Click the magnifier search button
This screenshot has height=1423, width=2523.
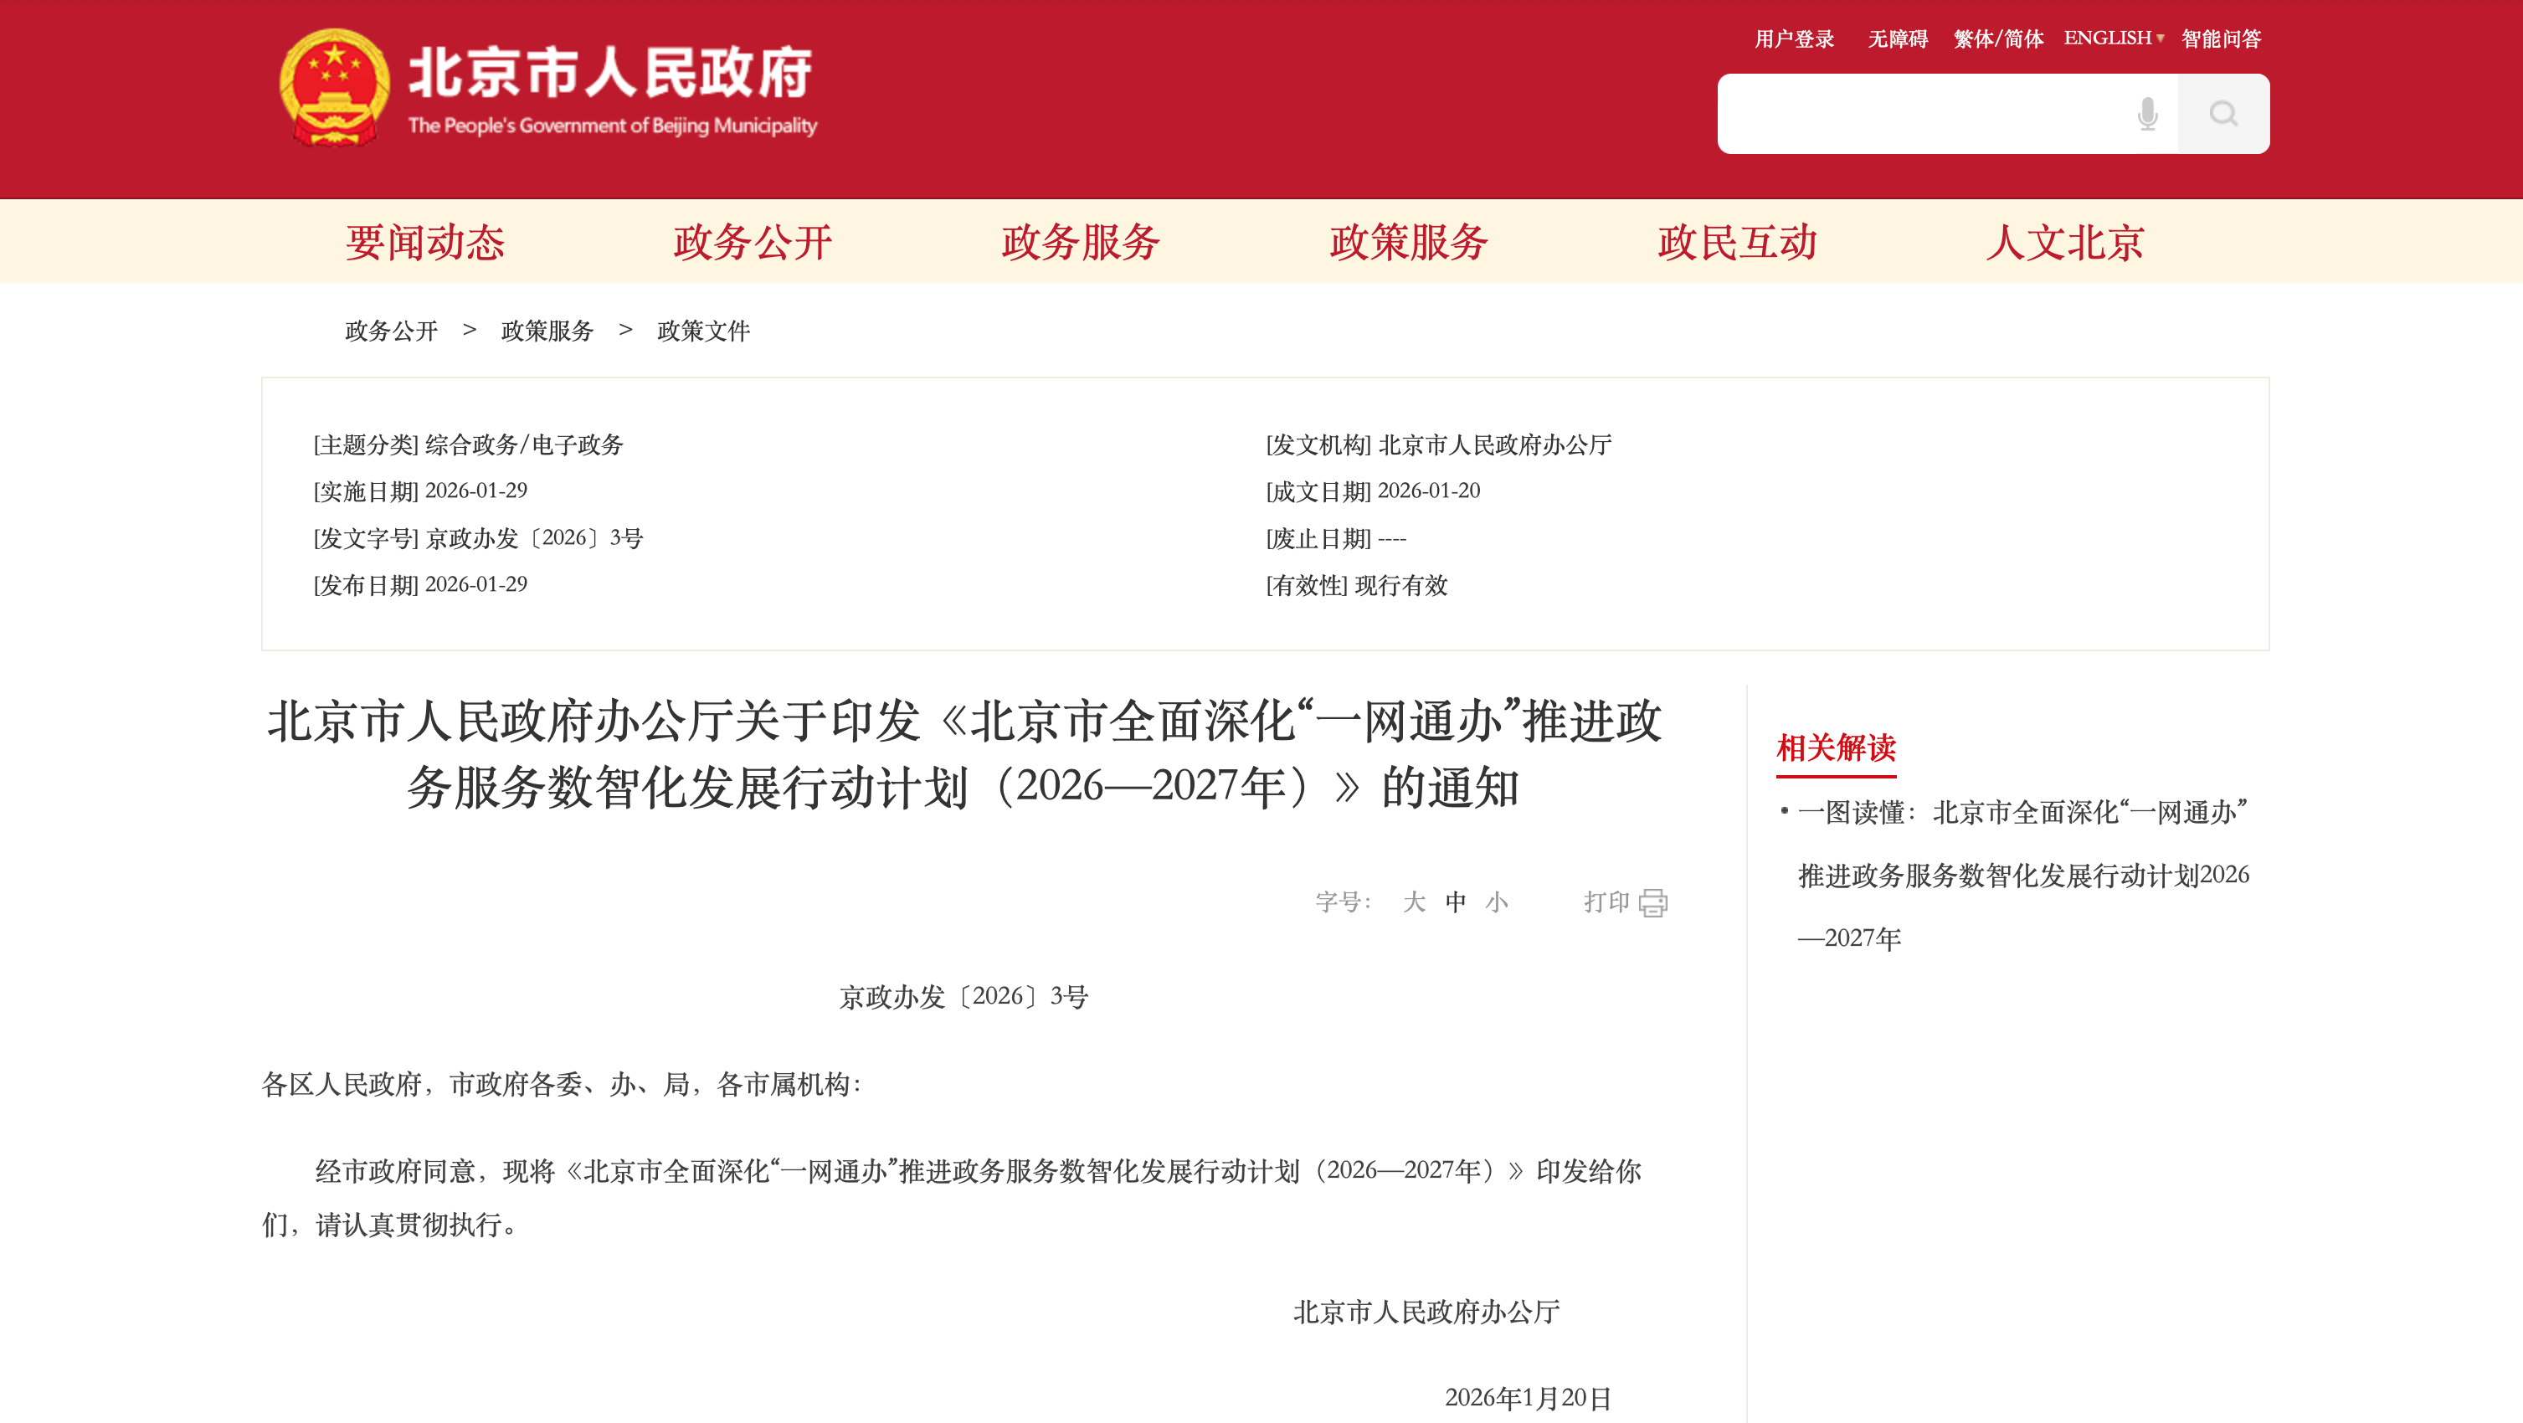pyautogui.click(x=2223, y=115)
